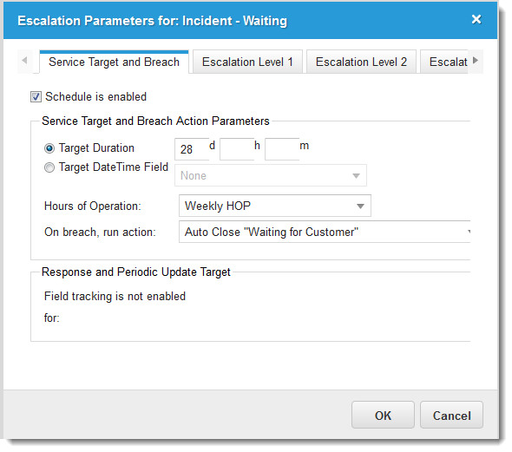Uncheck Schedule is enabled checkbox
Screen dimensions: 512x452
pyautogui.click(x=36, y=97)
